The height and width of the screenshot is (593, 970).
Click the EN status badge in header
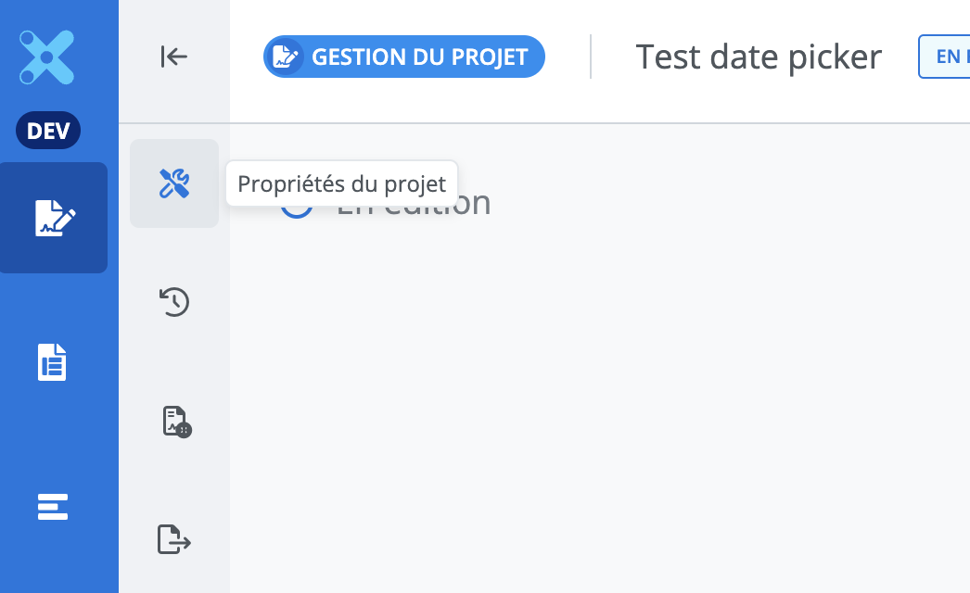click(946, 57)
